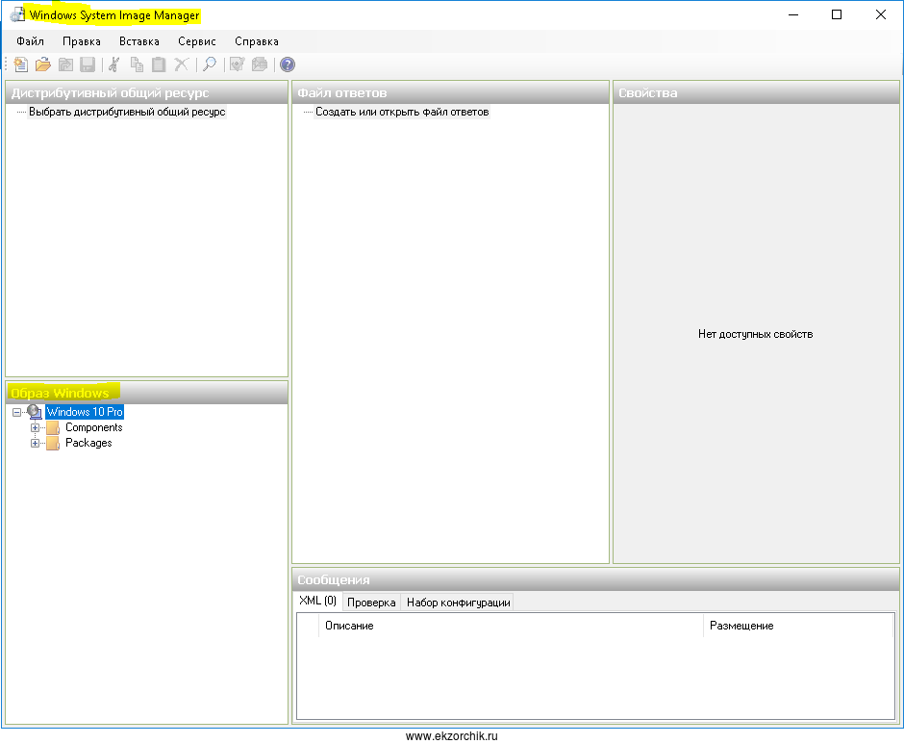This screenshot has height=744, width=904.
Task: Click the Create Configuration Set icon
Action: pyautogui.click(x=260, y=64)
